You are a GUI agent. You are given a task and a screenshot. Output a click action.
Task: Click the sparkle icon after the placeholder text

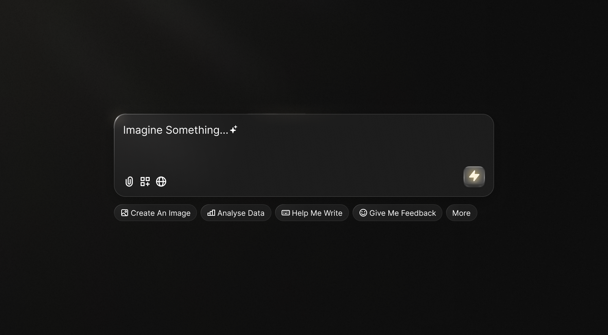(234, 130)
